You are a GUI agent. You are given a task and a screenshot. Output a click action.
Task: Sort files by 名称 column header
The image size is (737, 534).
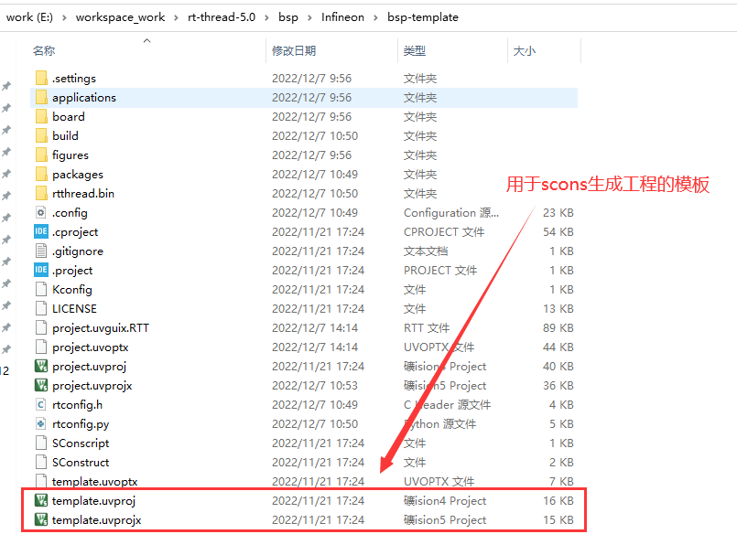[x=44, y=51]
